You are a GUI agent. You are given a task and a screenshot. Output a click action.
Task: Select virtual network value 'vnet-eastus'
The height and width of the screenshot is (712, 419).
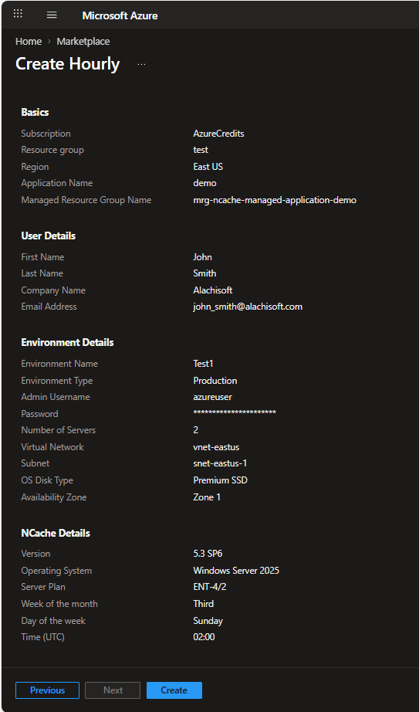(216, 447)
